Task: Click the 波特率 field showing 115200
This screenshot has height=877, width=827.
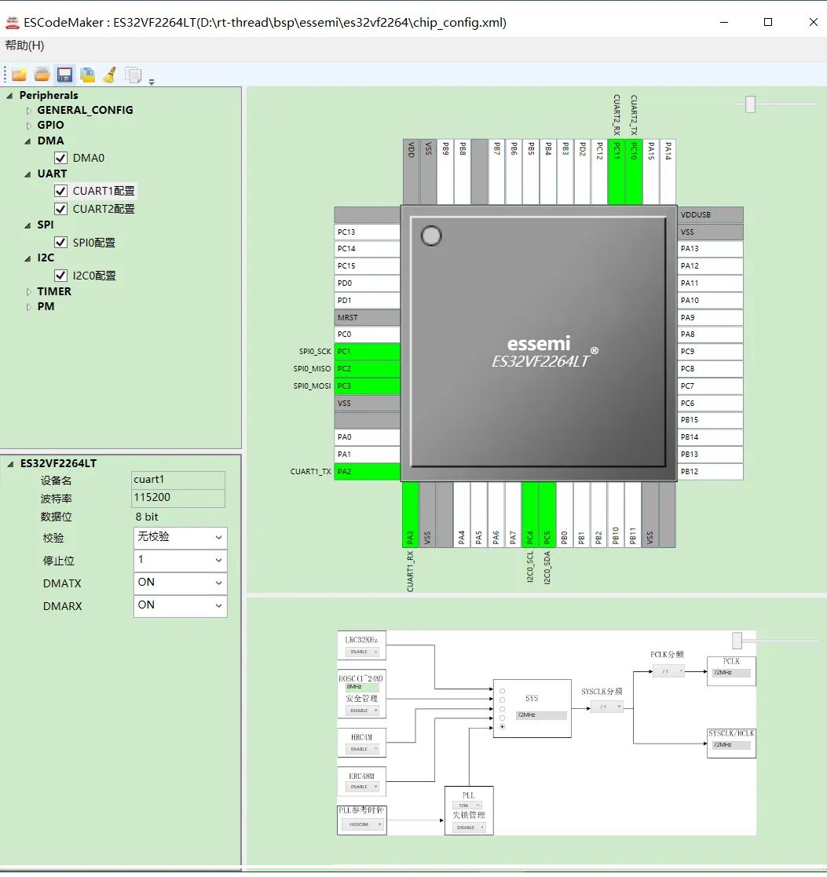Action: click(178, 498)
